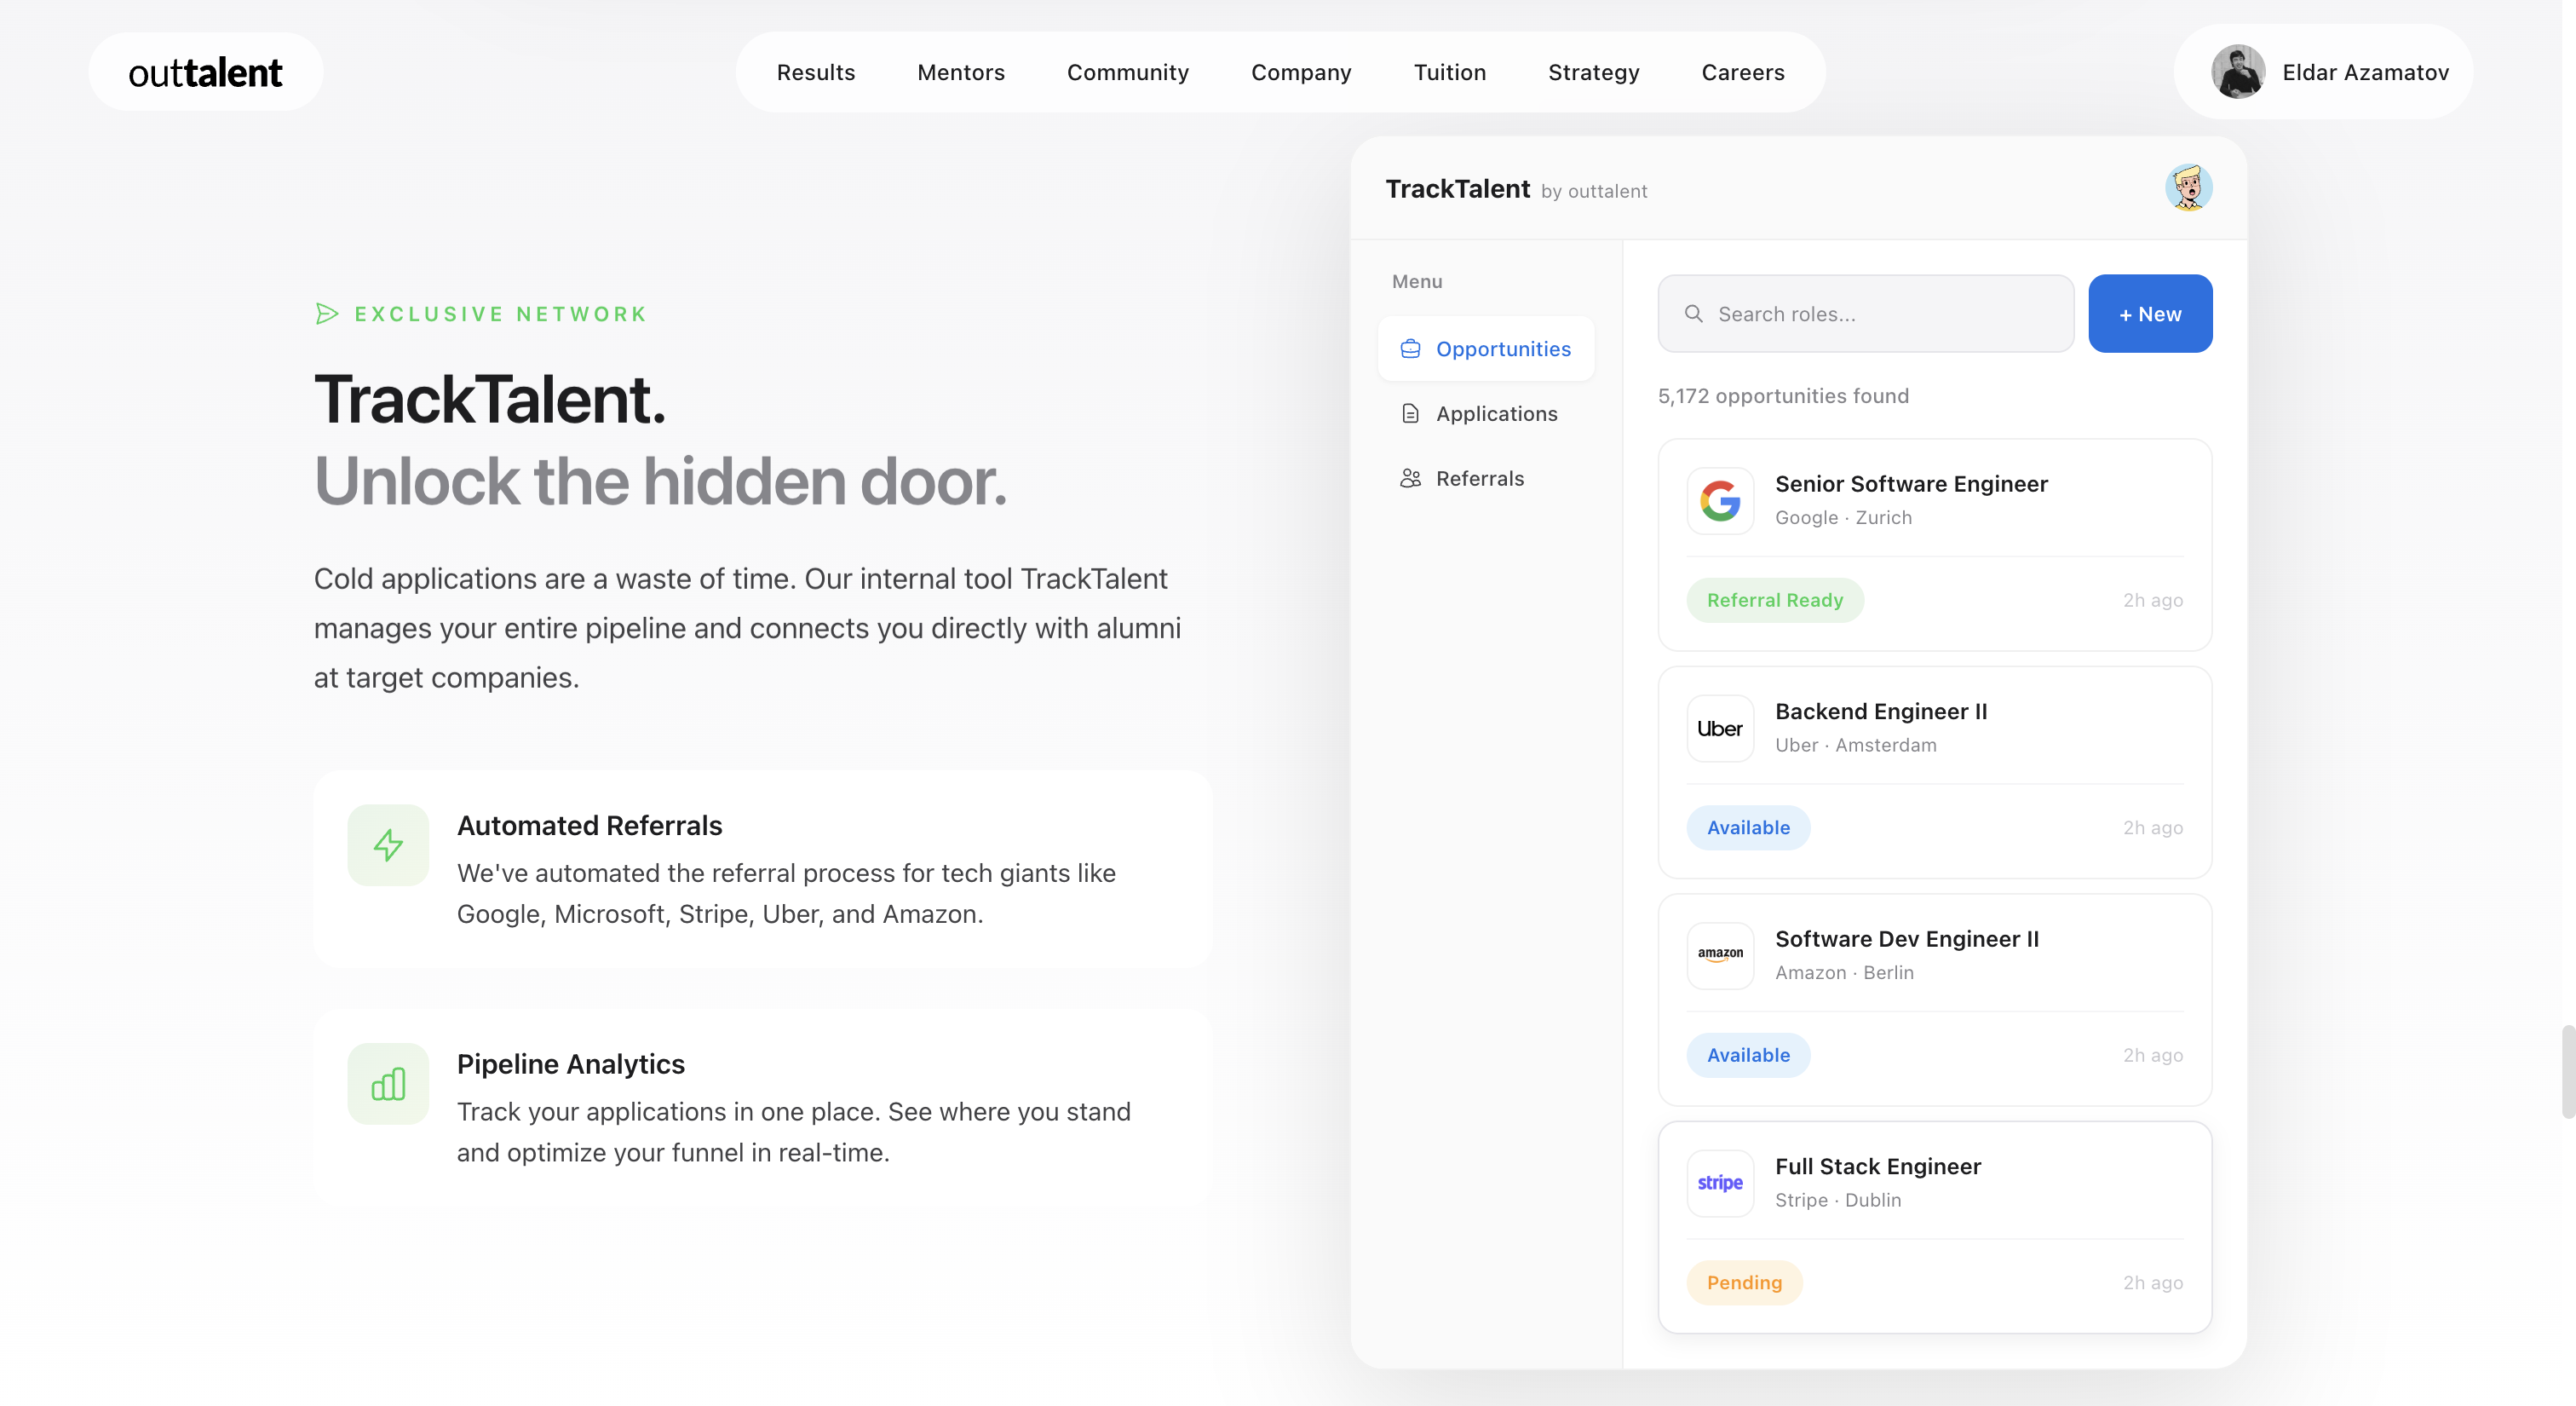Image resolution: width=2576 pixels, height=1406 pixels.
Task: Click the Uber logo icon
Action: (x=1720, y=728)
